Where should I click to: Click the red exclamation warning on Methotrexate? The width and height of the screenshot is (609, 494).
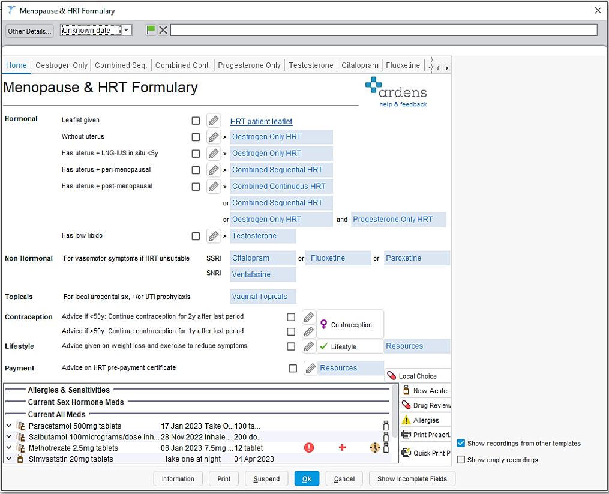click(309, 448)
